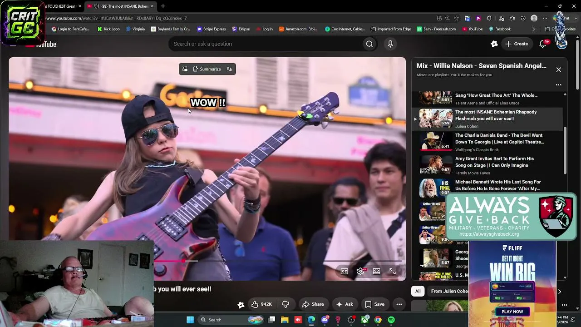
Task: Focus the YouTube search input field
Action: click(x=266, y=44)
